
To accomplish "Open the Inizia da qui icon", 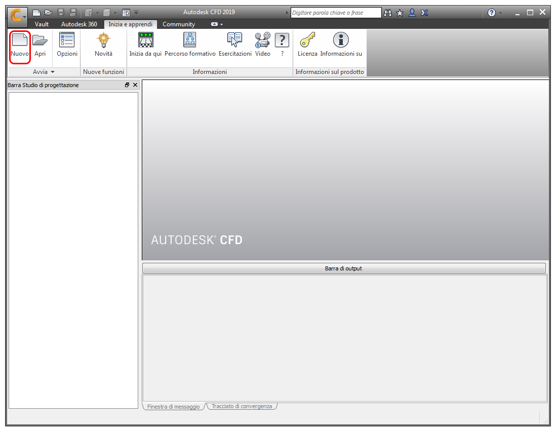I will click(146, 40).
